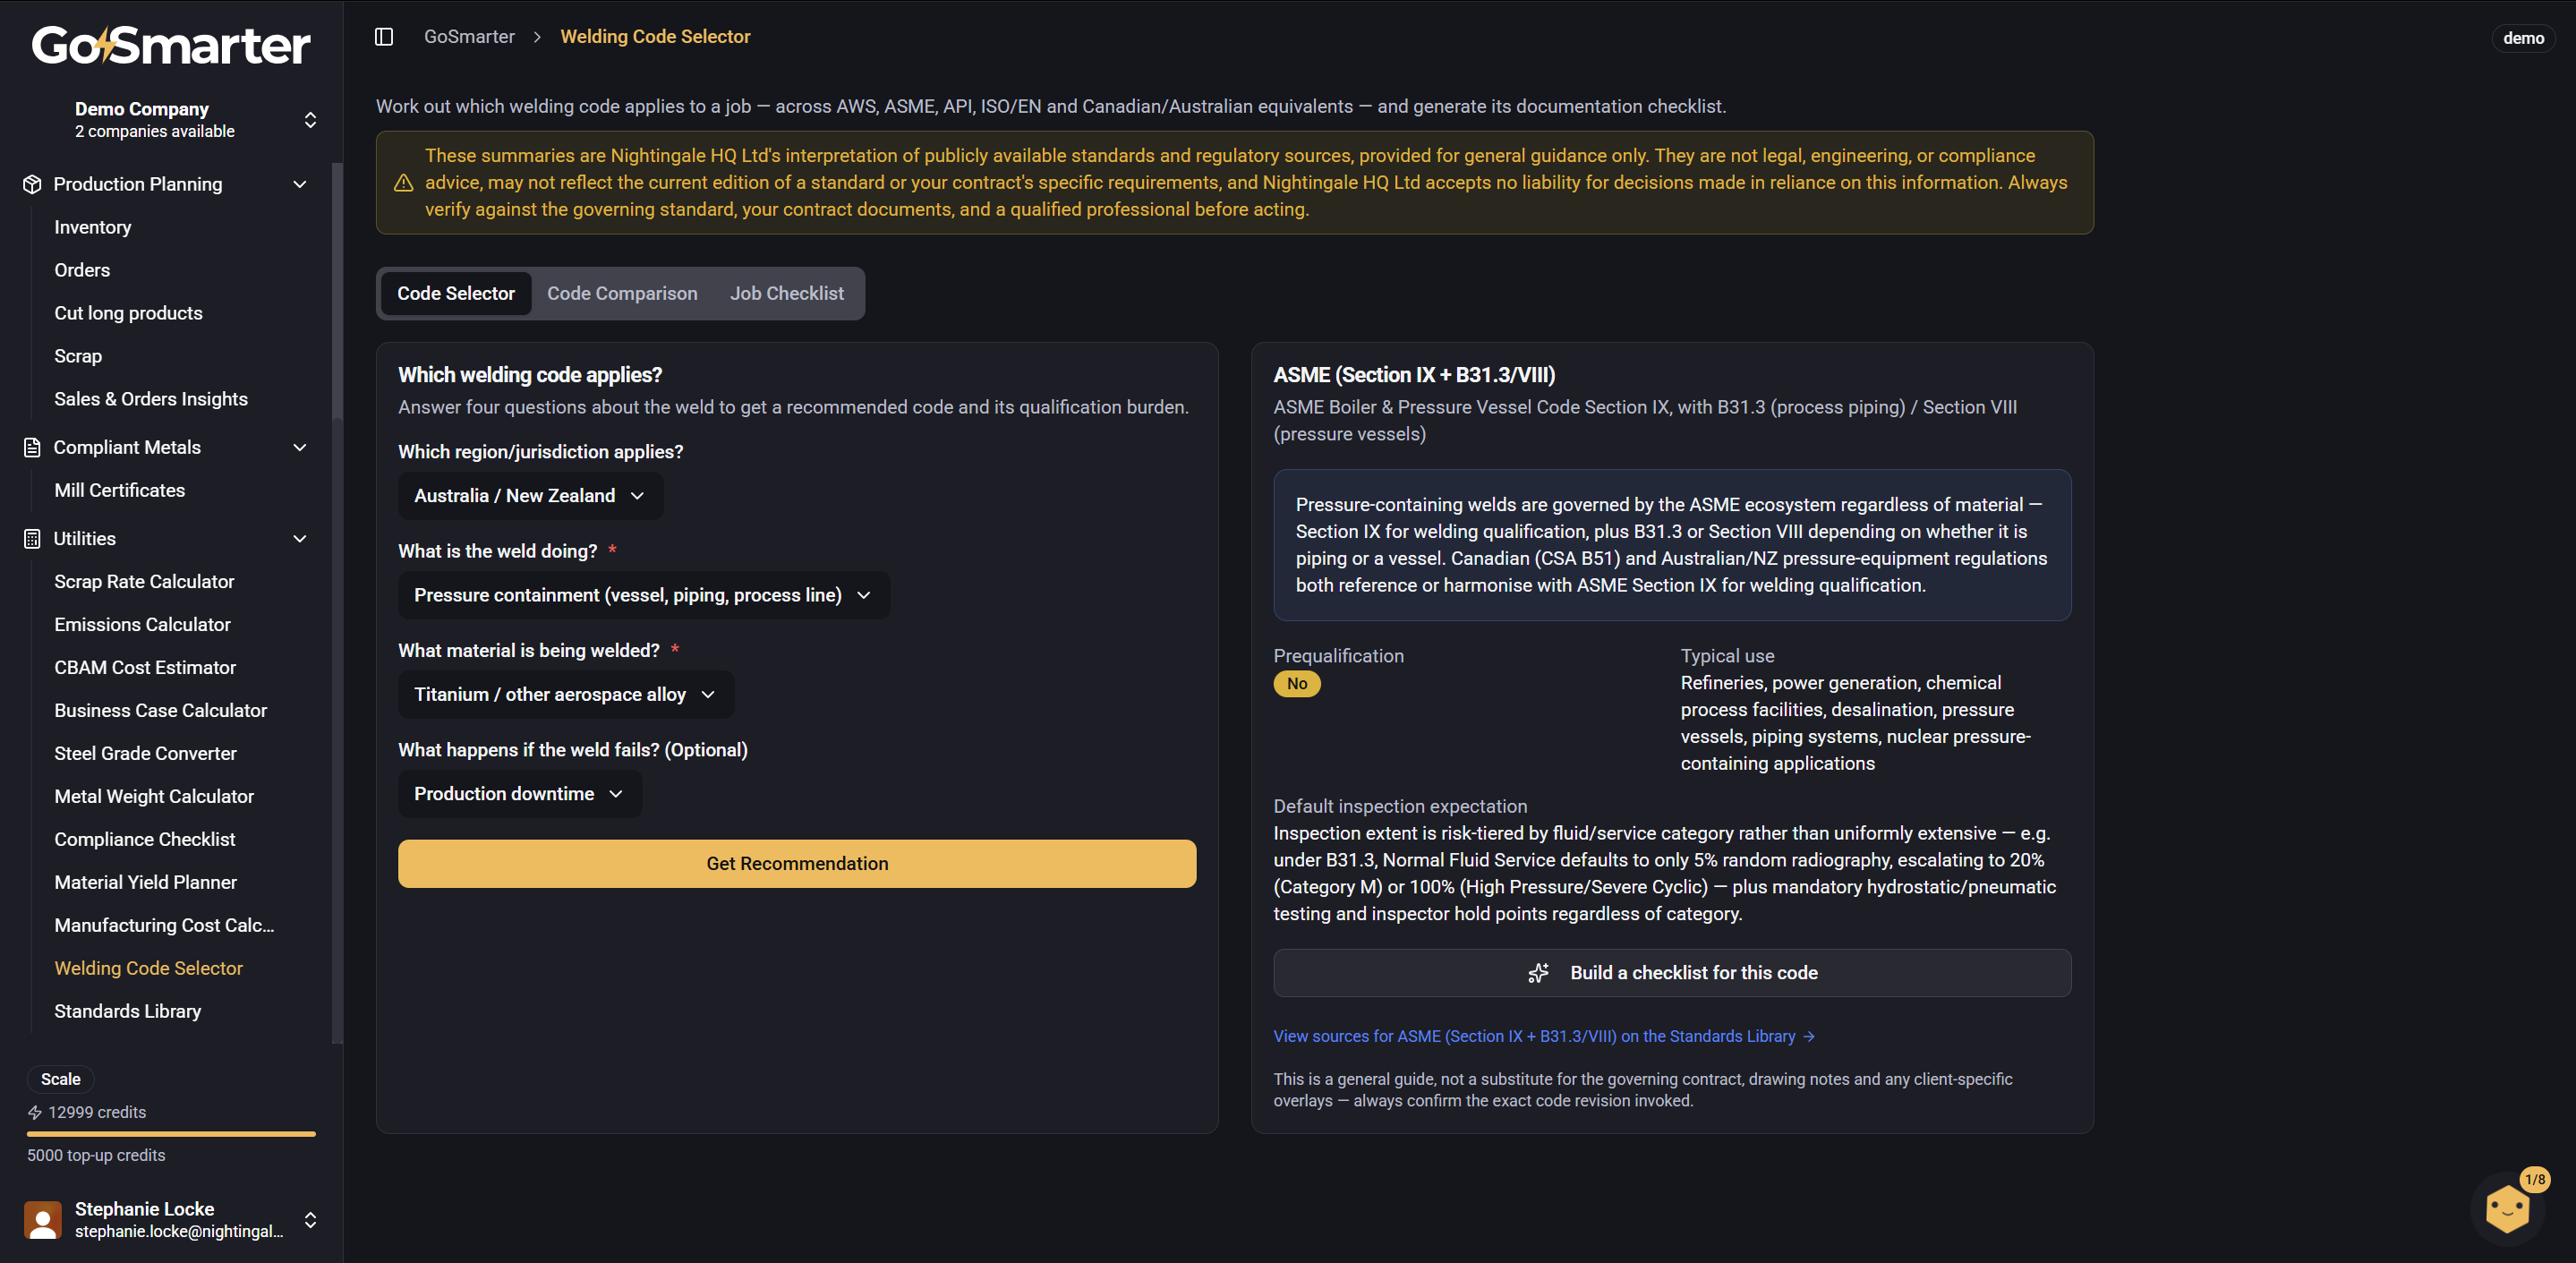This screenshot has width=2576, height=1263.
Task: Switch to the Code Selector tab
Action: 455,293
